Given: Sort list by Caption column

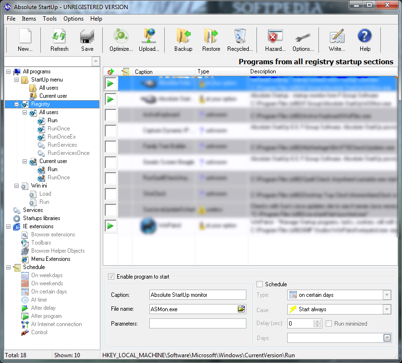Looking at the screenshot, I should [164, 71].
